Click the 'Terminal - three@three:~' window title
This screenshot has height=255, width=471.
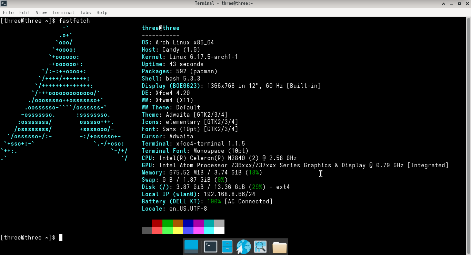tap(224, 3)
